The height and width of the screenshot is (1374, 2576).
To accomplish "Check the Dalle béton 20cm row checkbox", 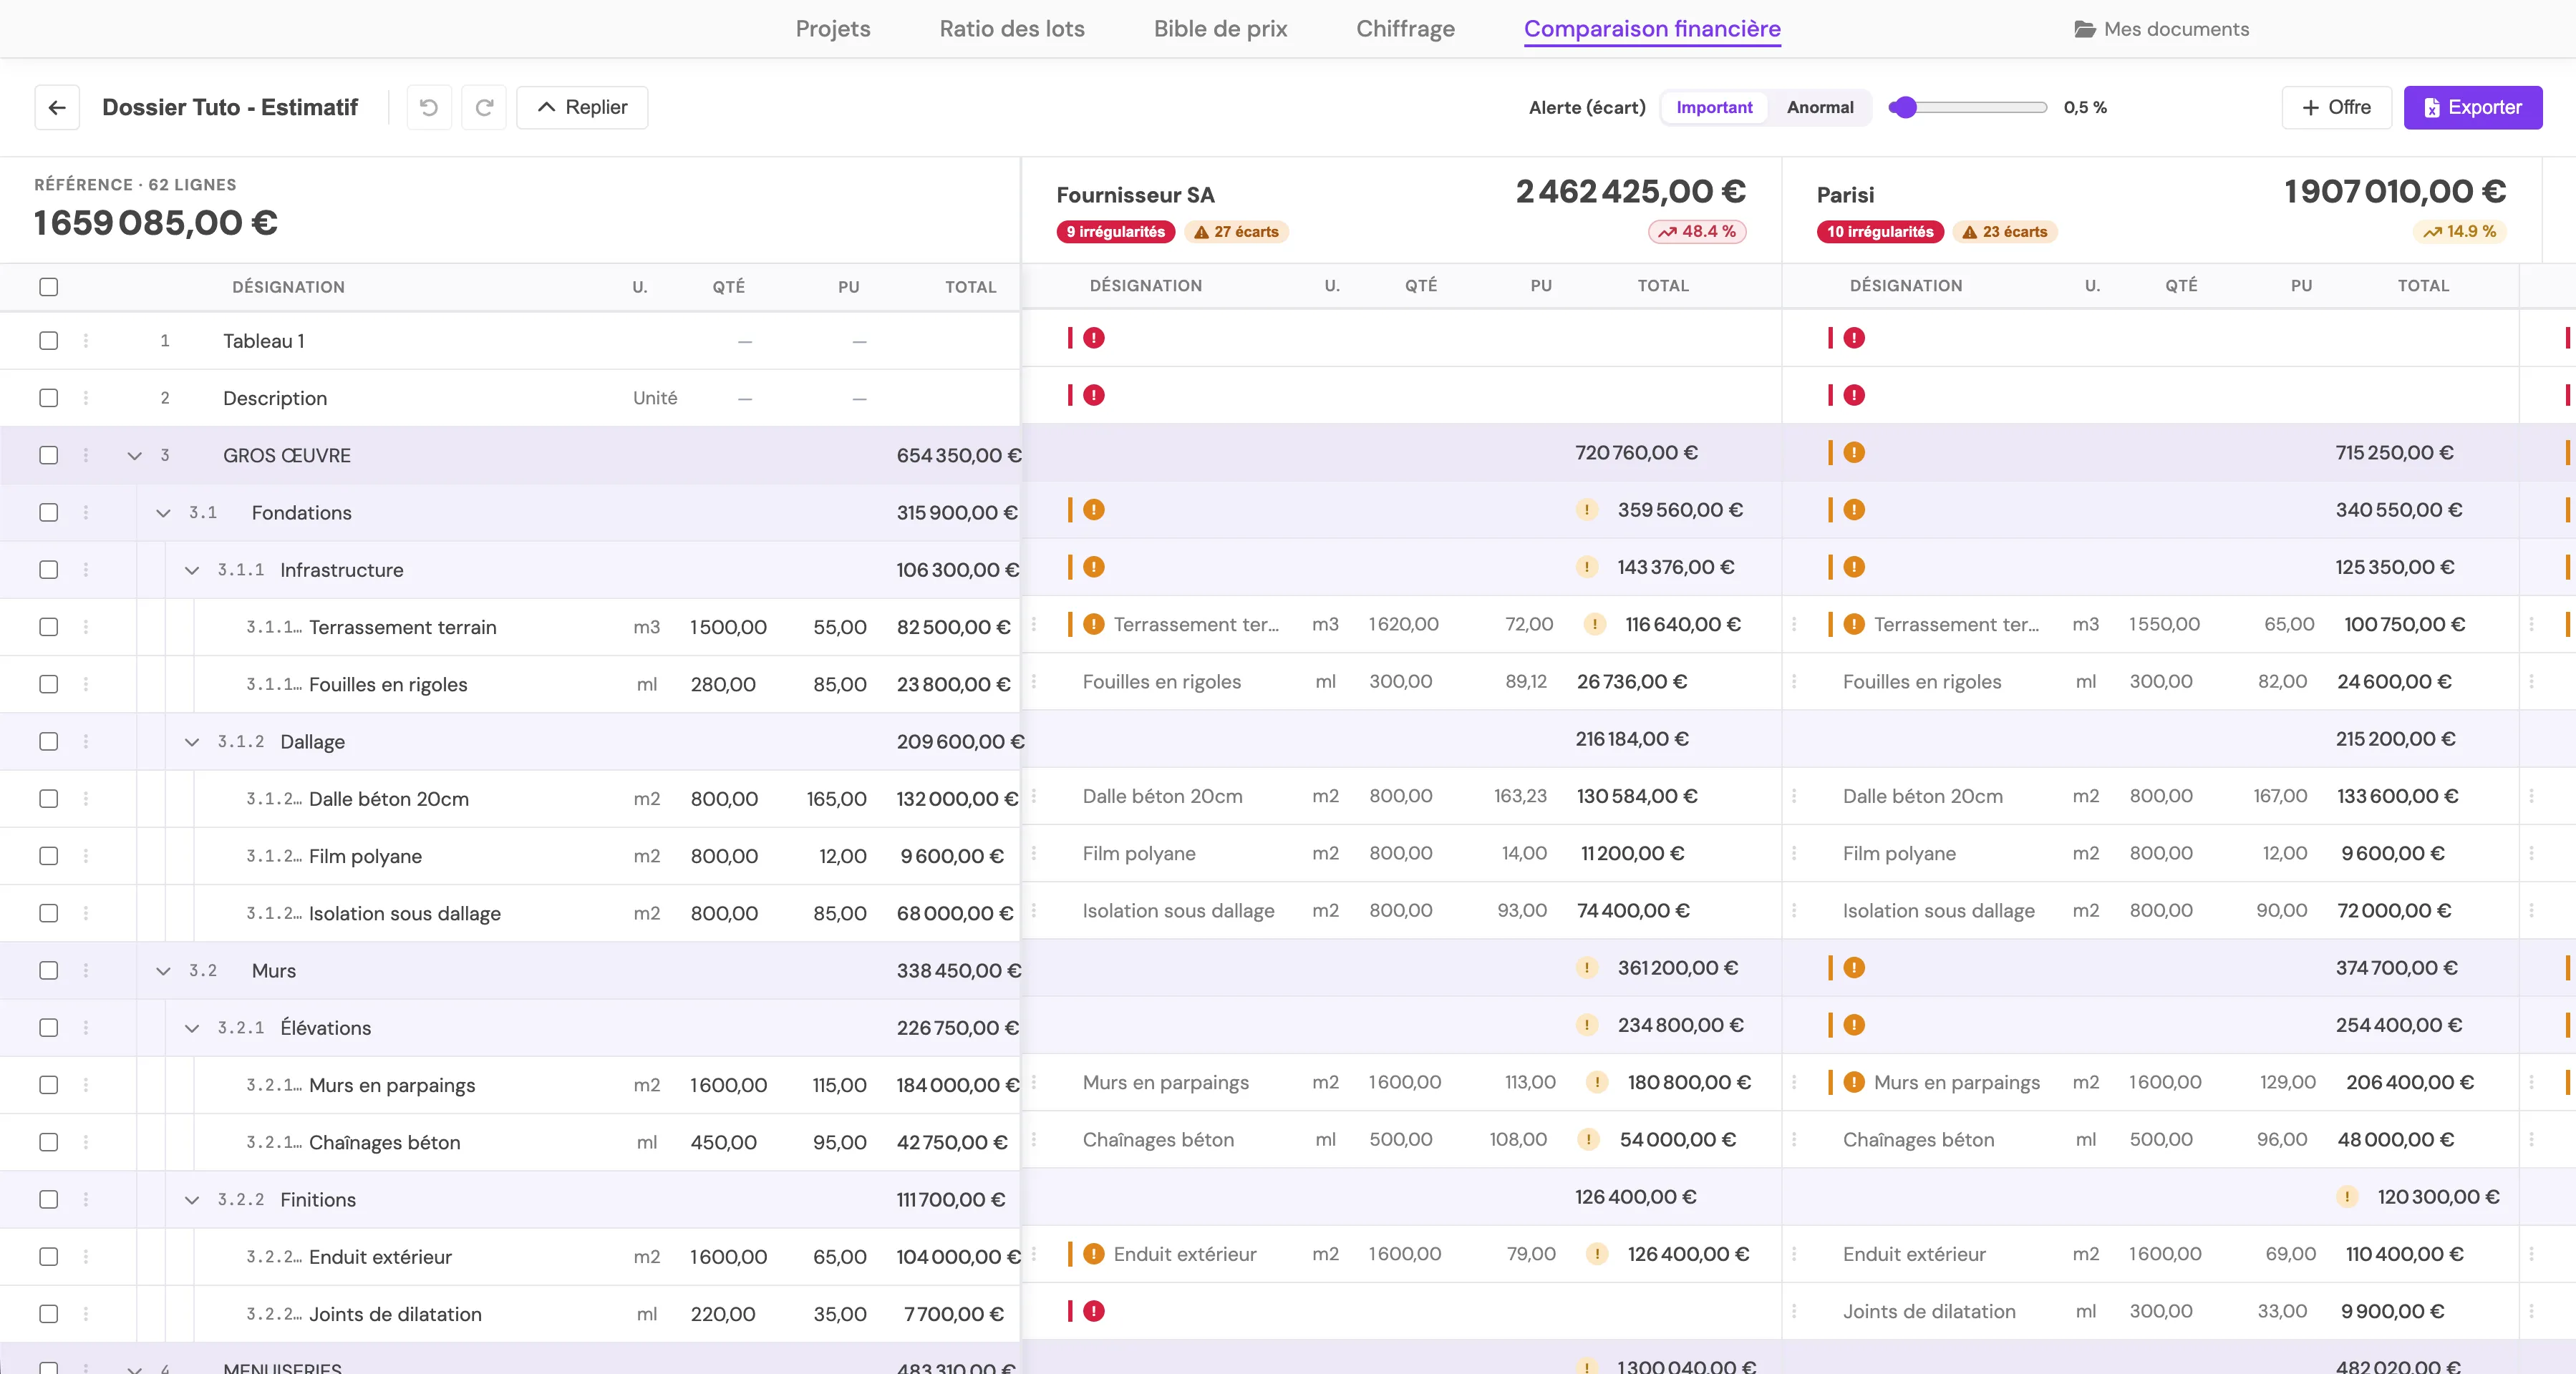I will coord(48,799).
